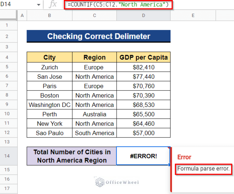Select the Region cell in Washington DC row
This screenshot has width=234, height=194.
click(x=95, y=105)
